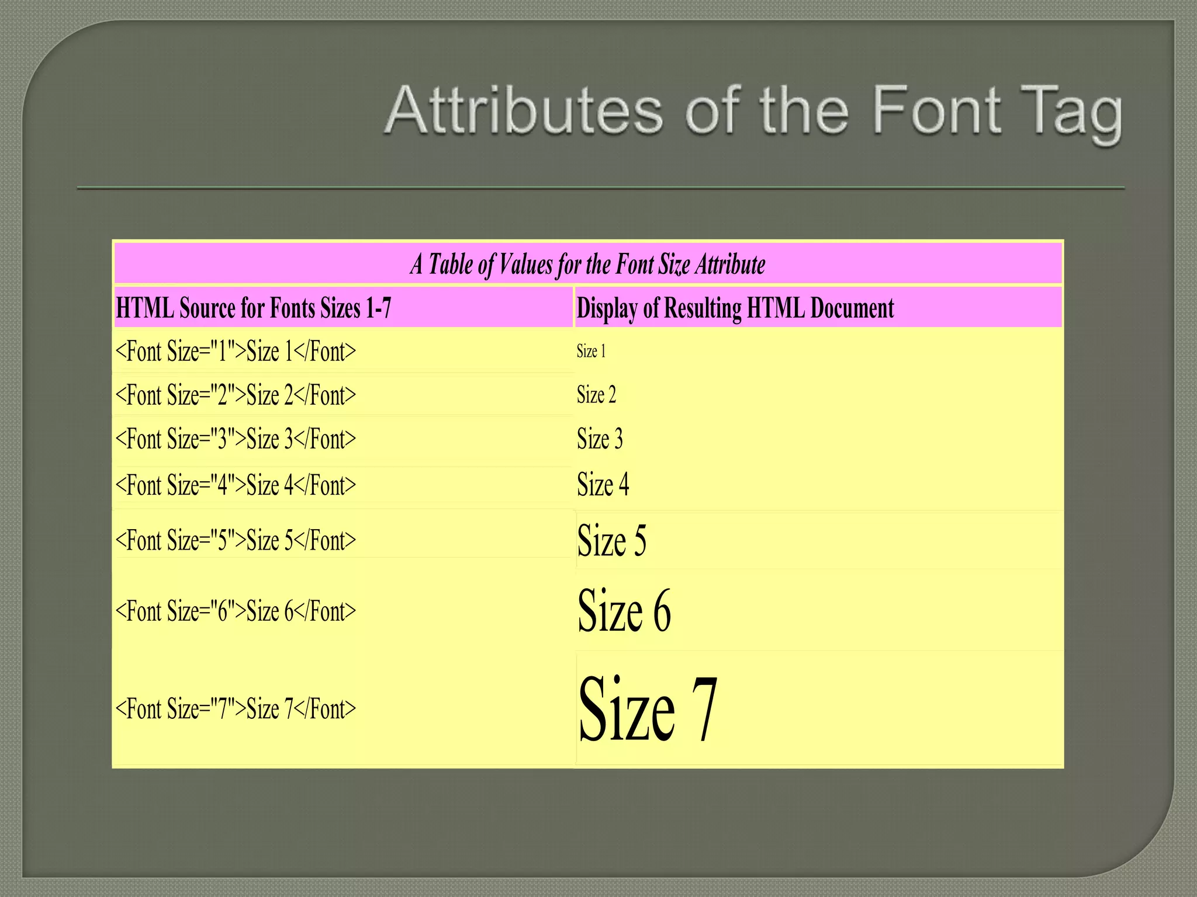Click source cell <Font Size="3">Size 3</Font>
Viewport: 1197px width, 897px height.
click(x=236, y=439)
